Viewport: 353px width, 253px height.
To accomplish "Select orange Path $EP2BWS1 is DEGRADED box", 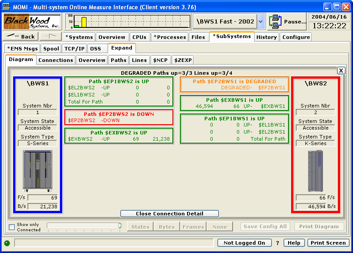I will 234,84.
